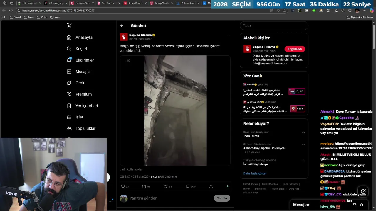376x211 pixels.
Task: Open the Diğer sık kullanılanlar folder
Action: [x=360, y=17]
